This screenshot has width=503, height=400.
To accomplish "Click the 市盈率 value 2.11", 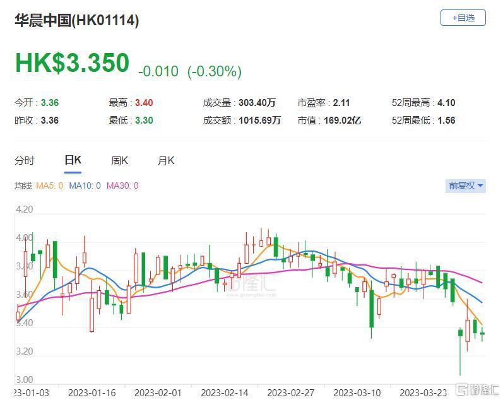I will [341, 103].
